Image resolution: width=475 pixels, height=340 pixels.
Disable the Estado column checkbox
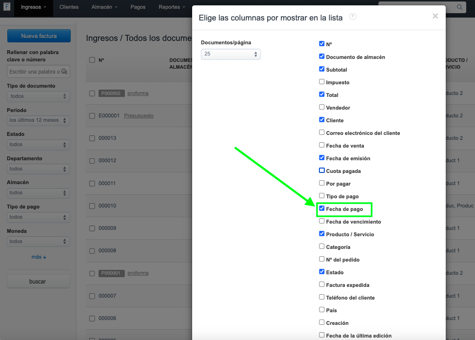tap(322, 272)
